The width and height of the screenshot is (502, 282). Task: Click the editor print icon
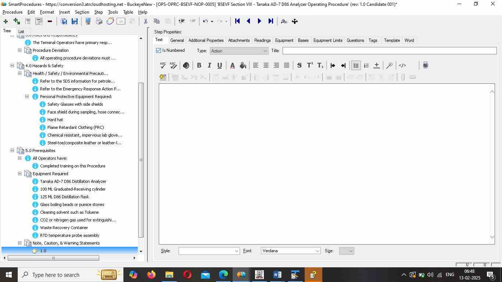coord(425,65)
